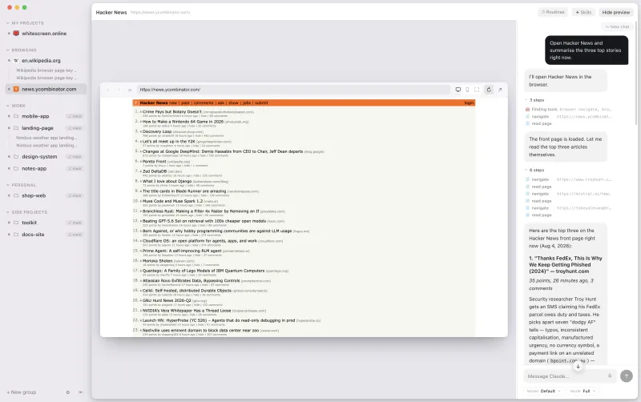This screenshot has width=641, height=402.
Task: Open 'Zed DeltaDB' story link
Action: tap(155, 171)
